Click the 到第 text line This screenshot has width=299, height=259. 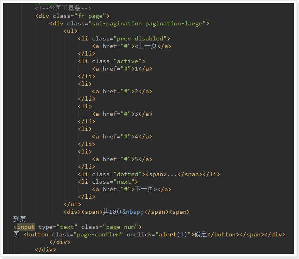pyautogui.click(x=20, y=219)
